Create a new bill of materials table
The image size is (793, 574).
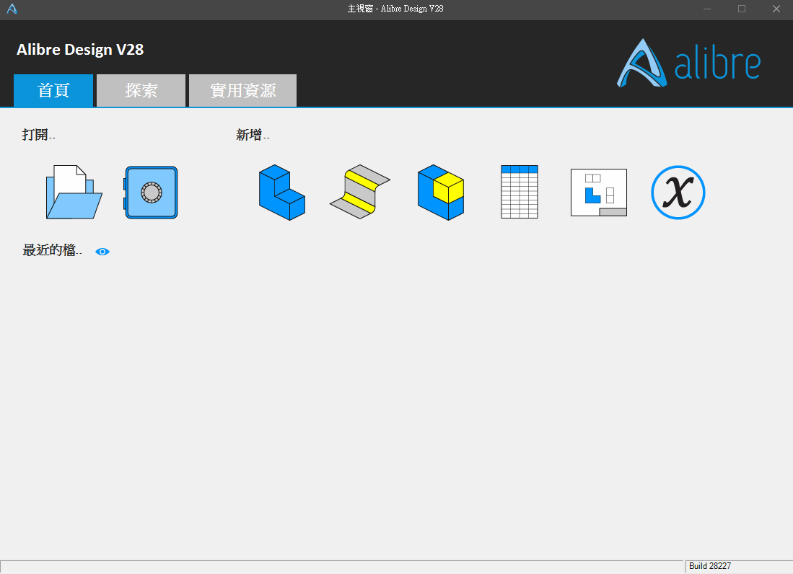[520, 192]
